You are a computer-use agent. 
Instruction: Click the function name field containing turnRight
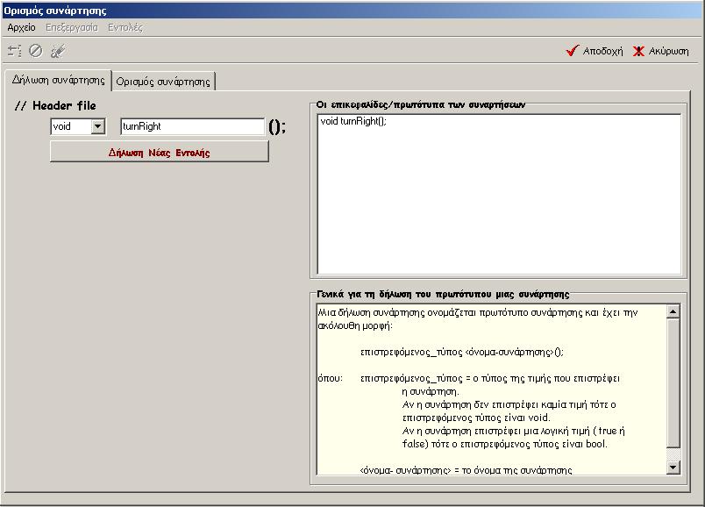point(192,126)
